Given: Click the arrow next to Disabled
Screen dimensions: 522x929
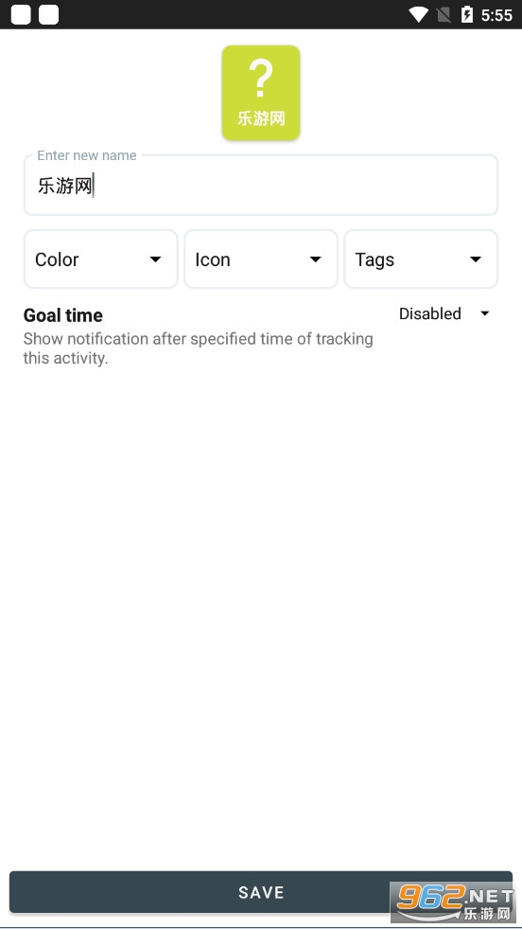Looking at the screenshot, I should pos(485,313).
